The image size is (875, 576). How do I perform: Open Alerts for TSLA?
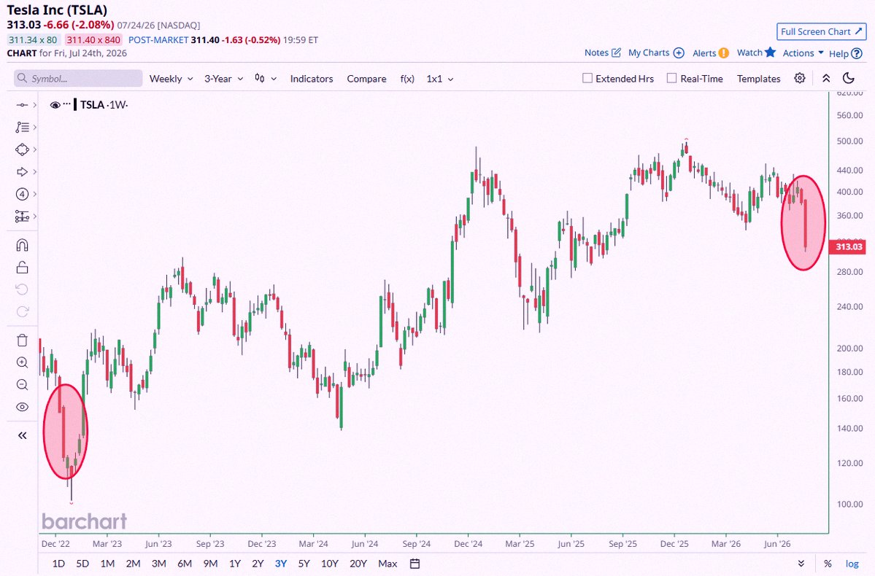point(711,53)
